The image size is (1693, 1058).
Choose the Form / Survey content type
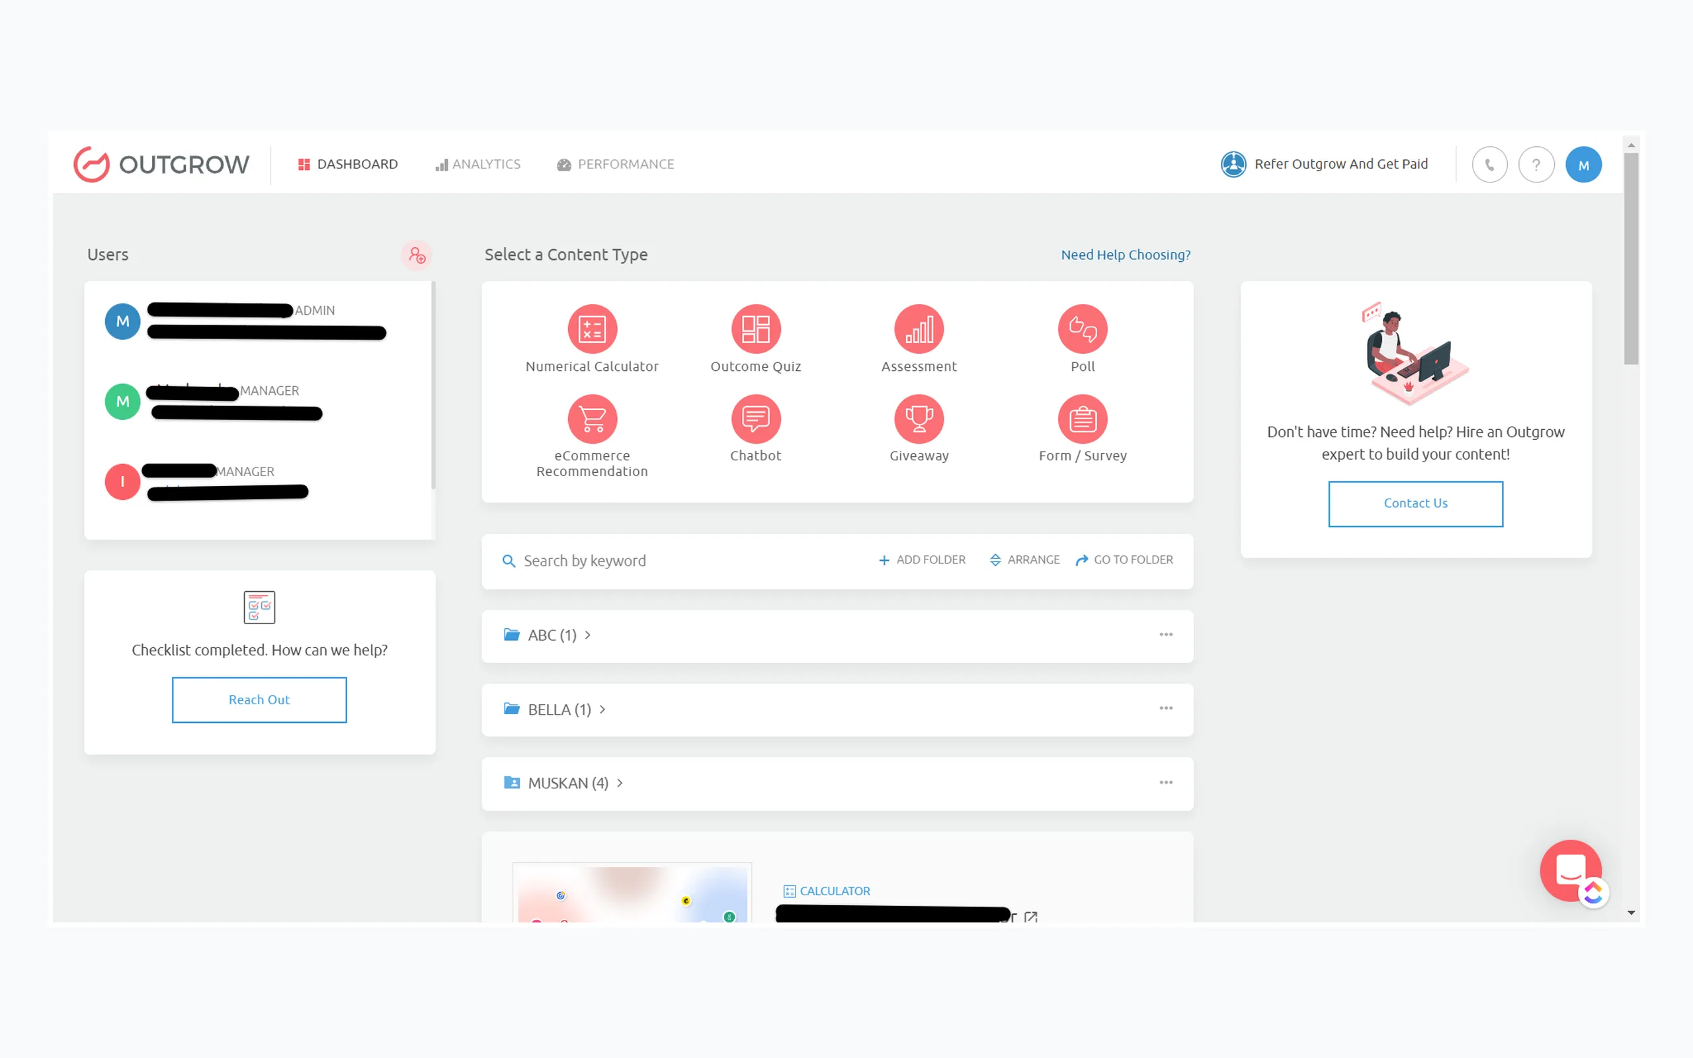pos(1083,429)
